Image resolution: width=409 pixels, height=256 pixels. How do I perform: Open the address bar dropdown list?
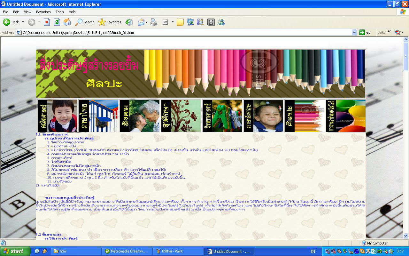(354, 32)
